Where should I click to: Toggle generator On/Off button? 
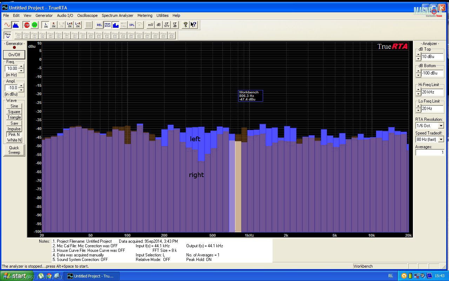coord(14,54)
